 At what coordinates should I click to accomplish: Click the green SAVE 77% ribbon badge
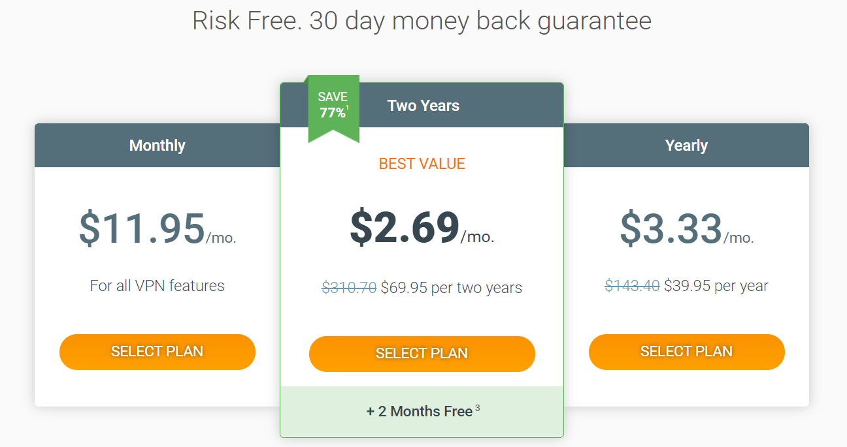coord(334,106)
